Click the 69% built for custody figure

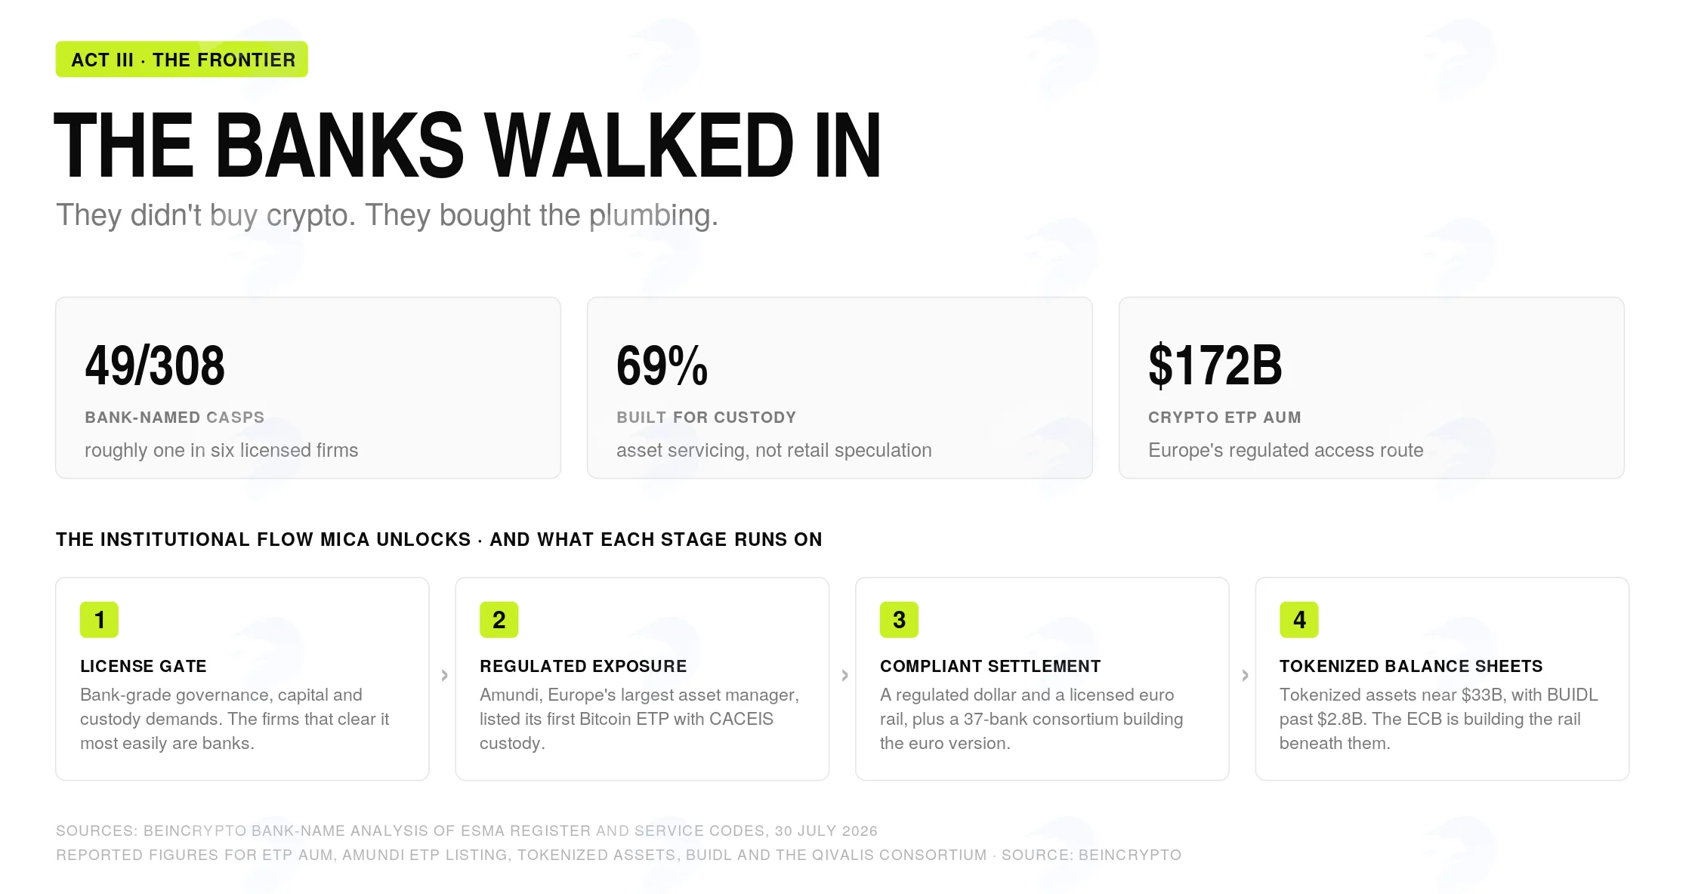pos(662,365)
